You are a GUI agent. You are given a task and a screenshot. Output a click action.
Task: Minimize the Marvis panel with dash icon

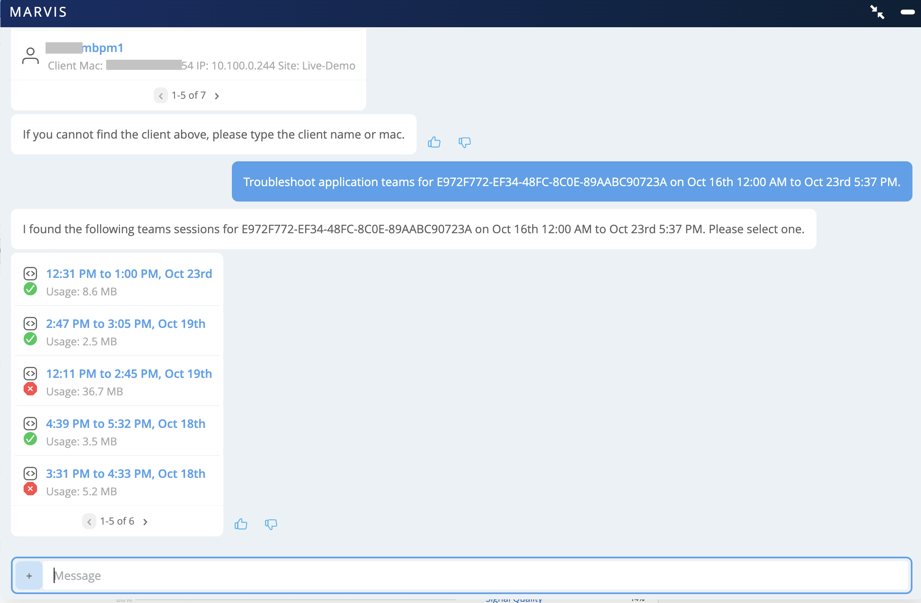click(x=907, y=12)
